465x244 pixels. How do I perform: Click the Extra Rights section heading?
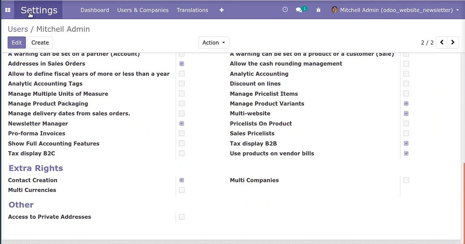36,168
